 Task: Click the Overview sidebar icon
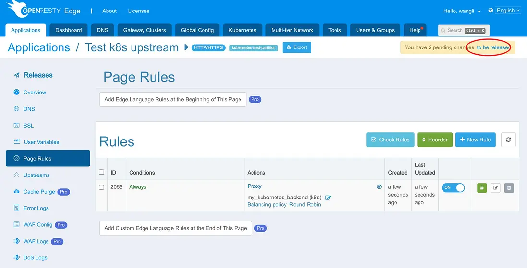pyautogui.click(x=16, y=92)
